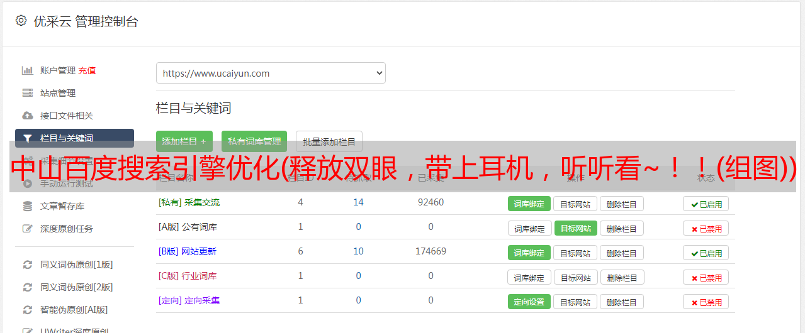Viewport: 805px width, 333px height.
Task: Click the [定向] 定向采集 column name
Action: 189,300
